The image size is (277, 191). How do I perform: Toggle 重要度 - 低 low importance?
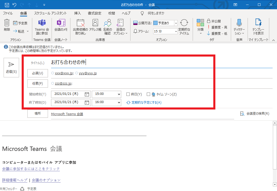(217, 33)
